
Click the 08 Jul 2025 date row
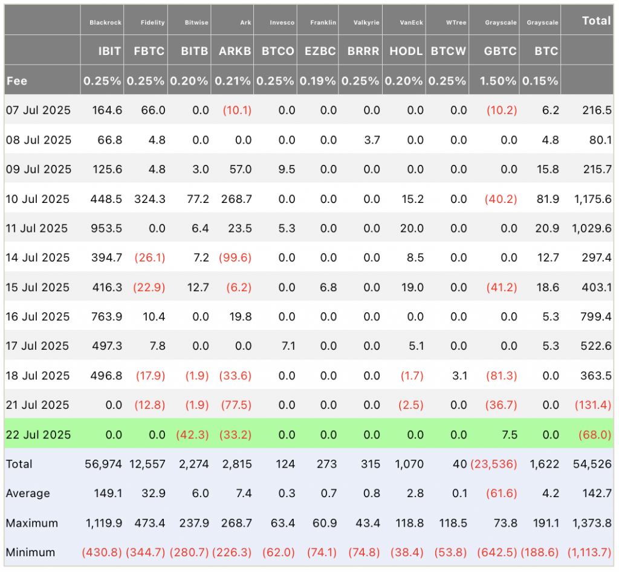[x=39, y=140]
